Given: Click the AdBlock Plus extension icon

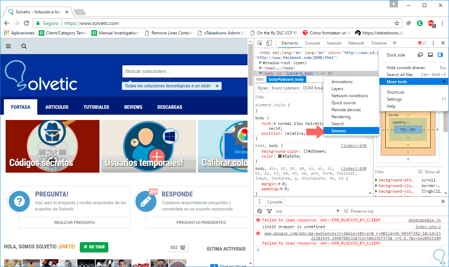Looking at the screenshot, I should 431,24.
